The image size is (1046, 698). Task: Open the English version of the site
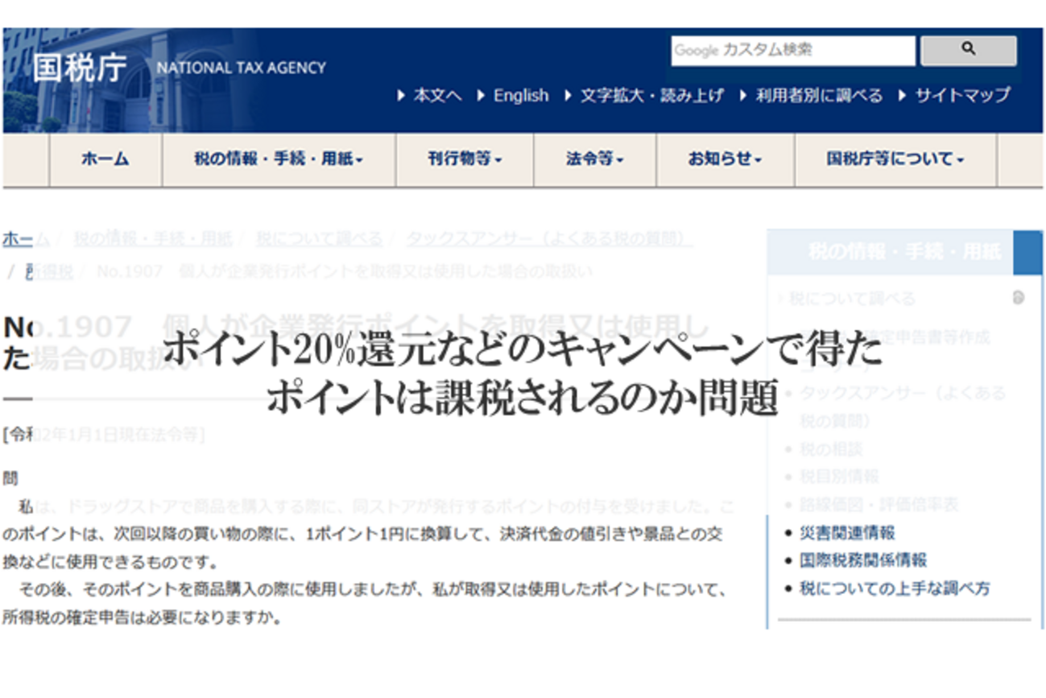click(522, 94)
